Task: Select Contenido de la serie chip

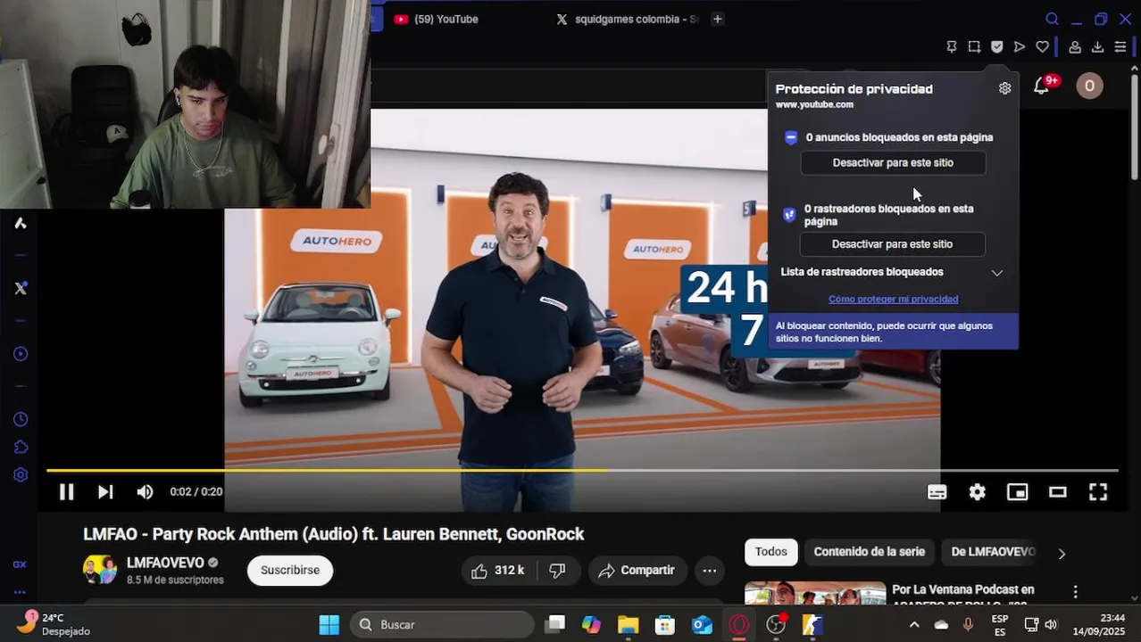Action: pos(869,552)
